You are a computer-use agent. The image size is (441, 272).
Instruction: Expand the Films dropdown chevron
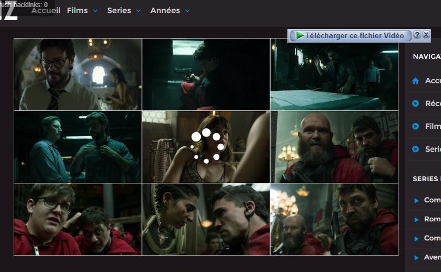95,11
